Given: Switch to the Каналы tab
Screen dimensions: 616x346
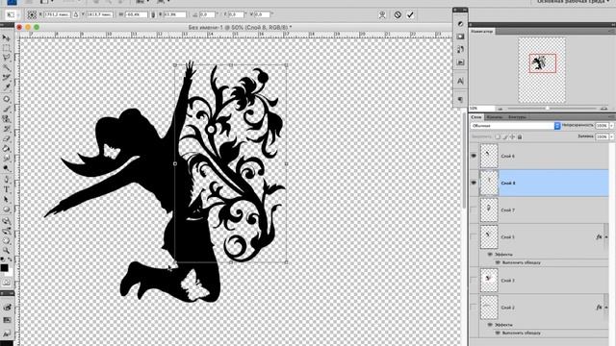Looking at the screenshot, I should point(494,117).
